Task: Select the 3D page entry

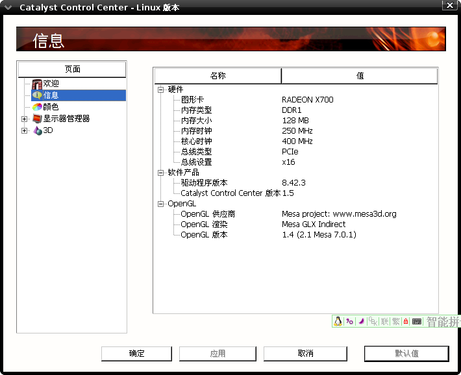Action: click(x=48, y=130)
